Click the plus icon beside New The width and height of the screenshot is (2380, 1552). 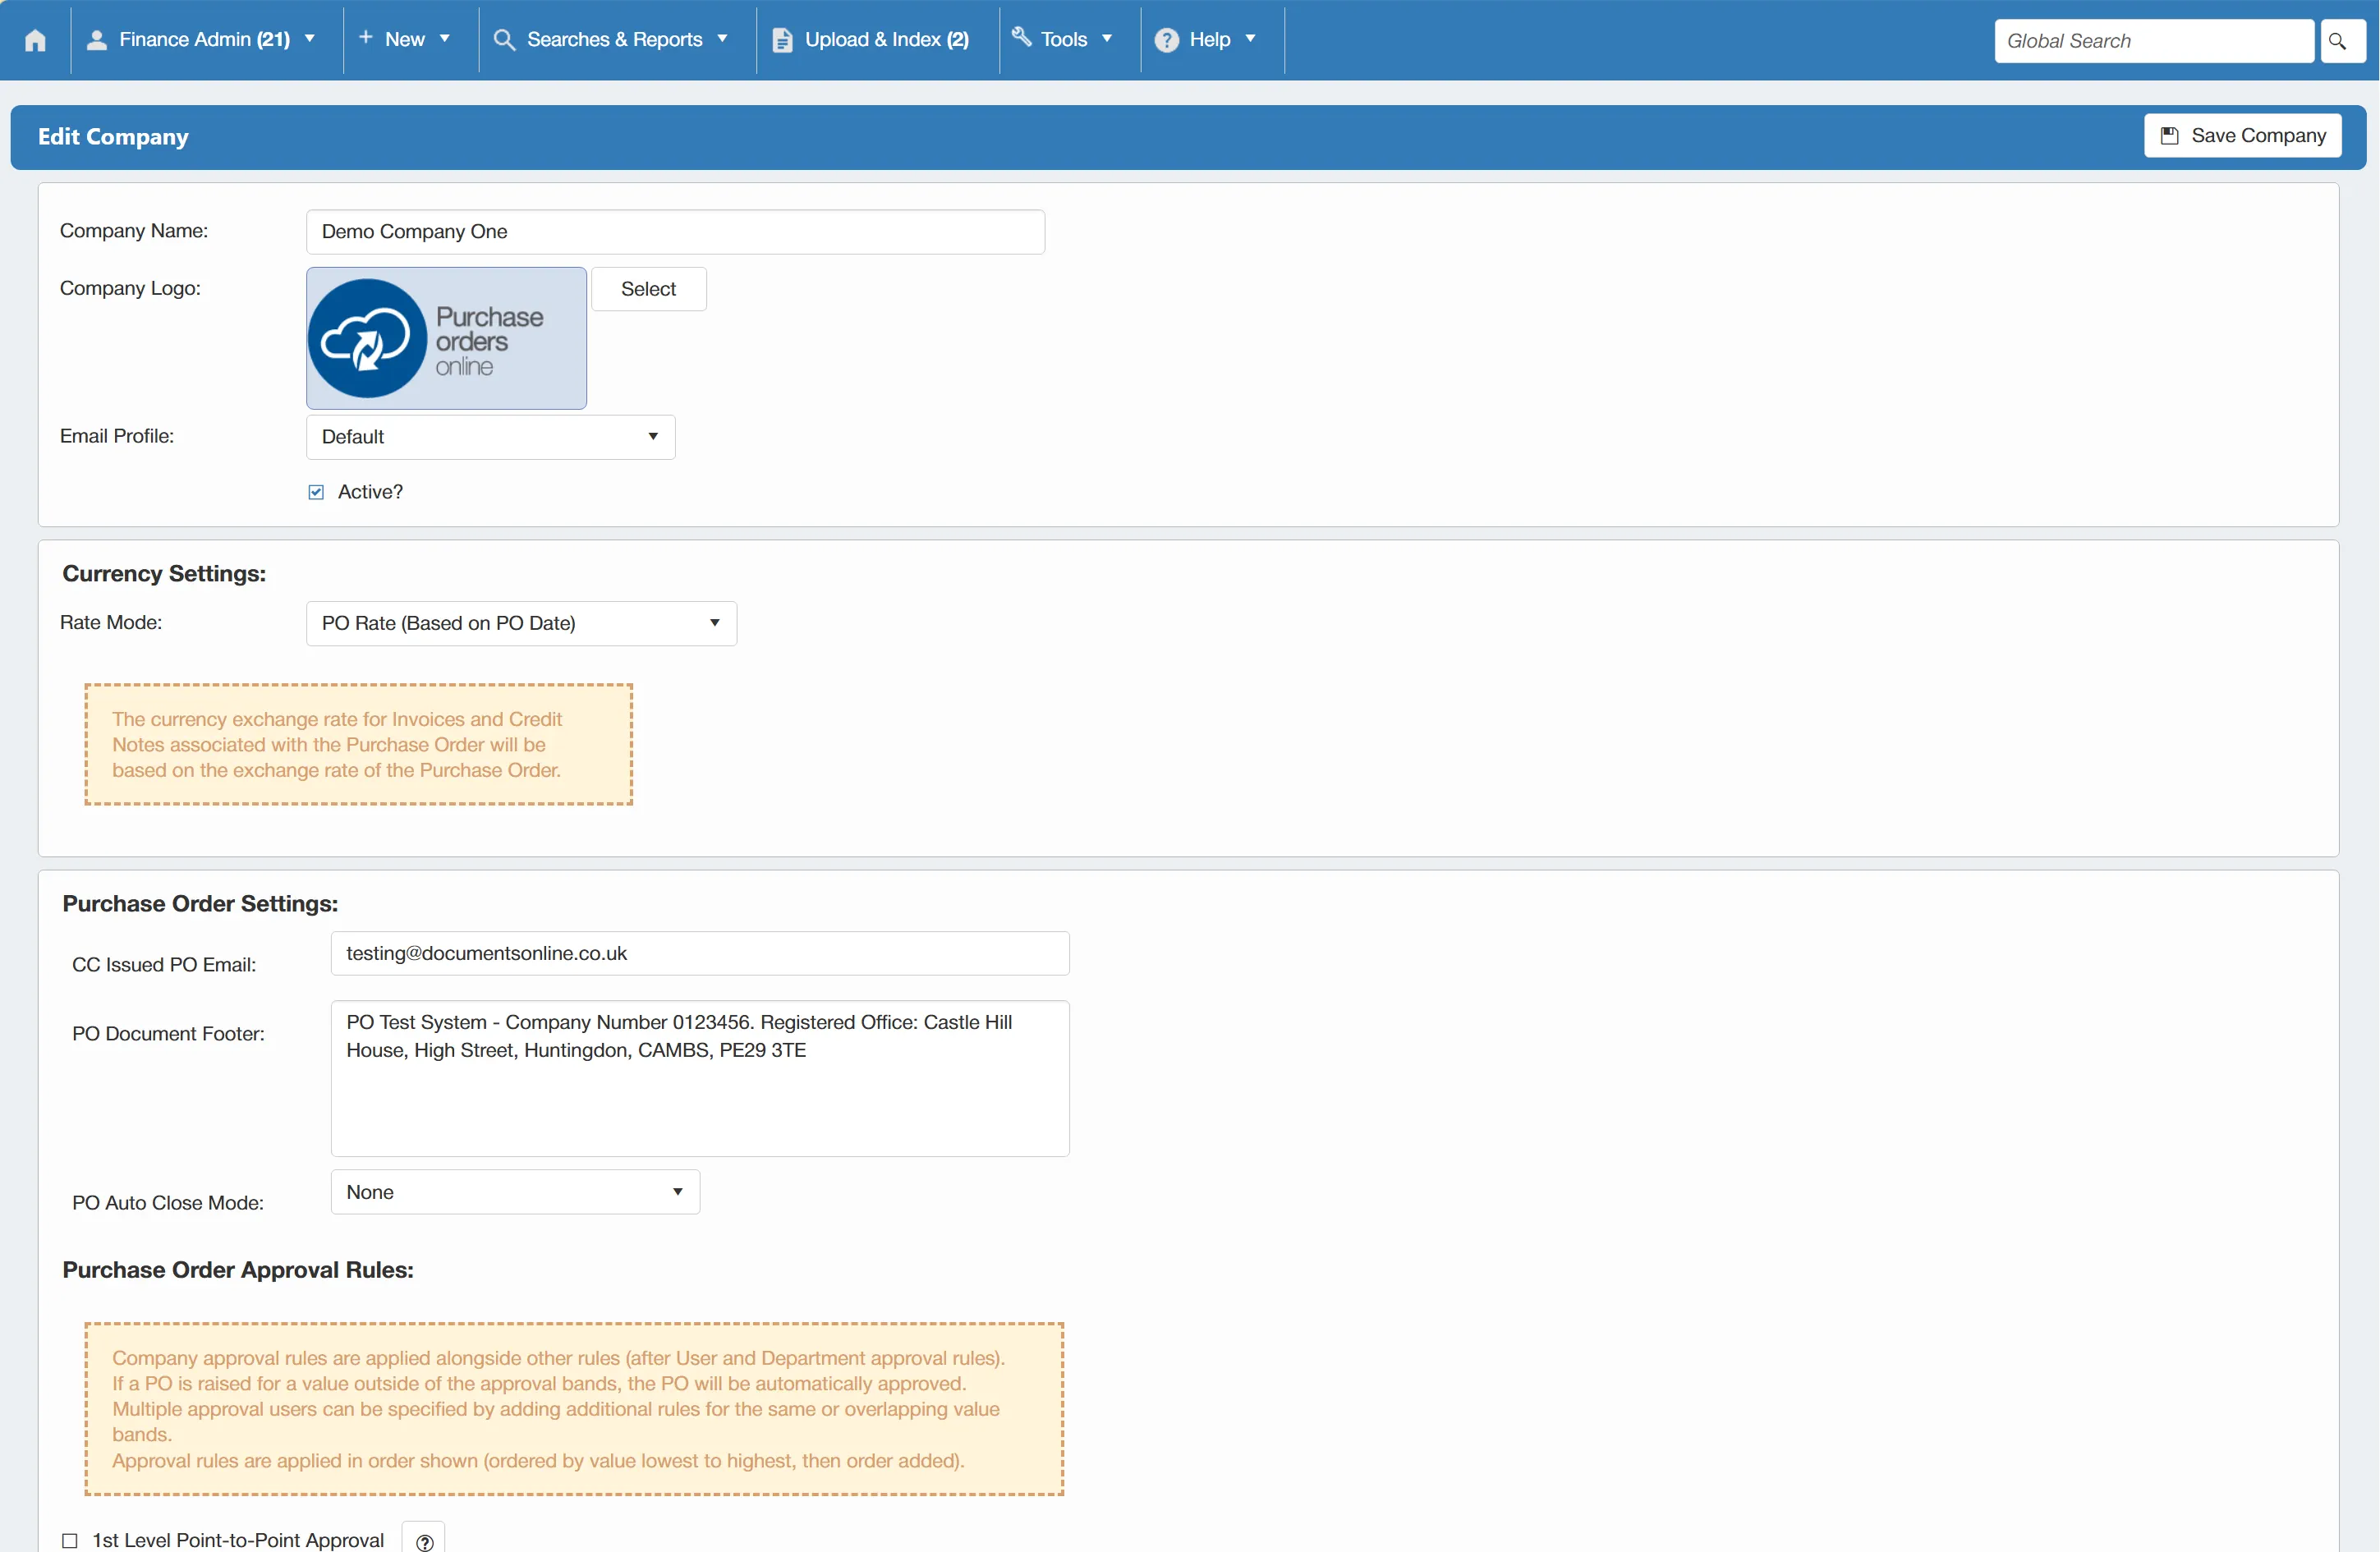366,38
